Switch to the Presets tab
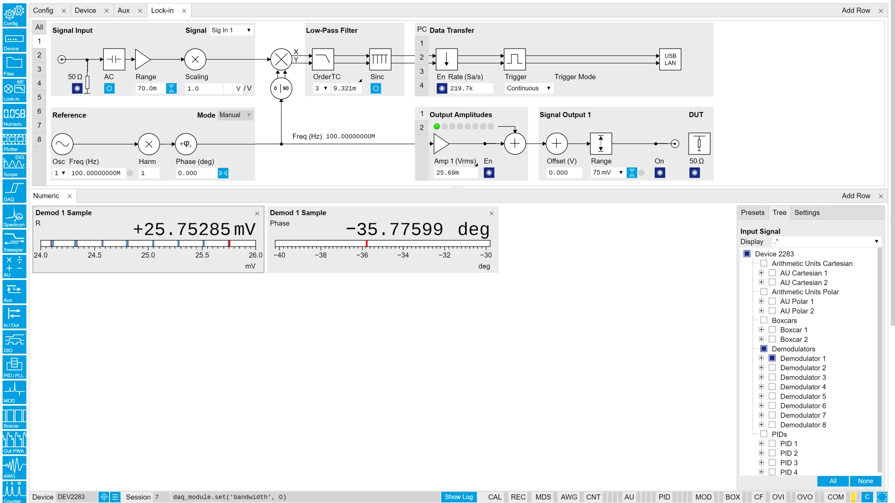 point(752,213)
